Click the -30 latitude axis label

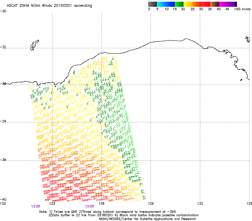3,11
